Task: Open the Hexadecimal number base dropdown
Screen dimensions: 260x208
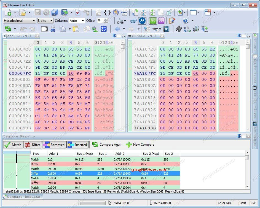Action: [x=19, y=21]
